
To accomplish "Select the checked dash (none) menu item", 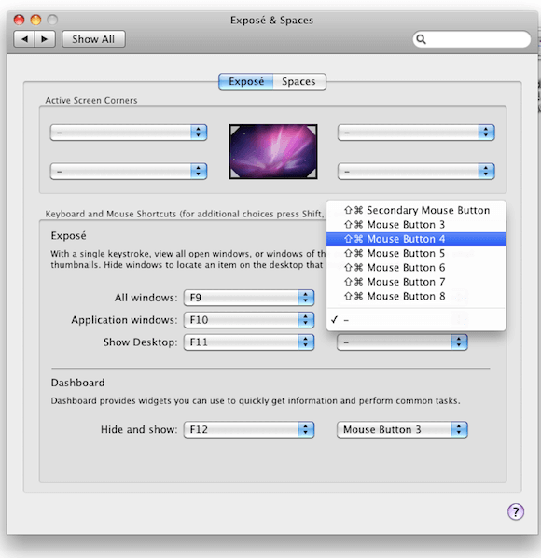I will coord(416,320).
